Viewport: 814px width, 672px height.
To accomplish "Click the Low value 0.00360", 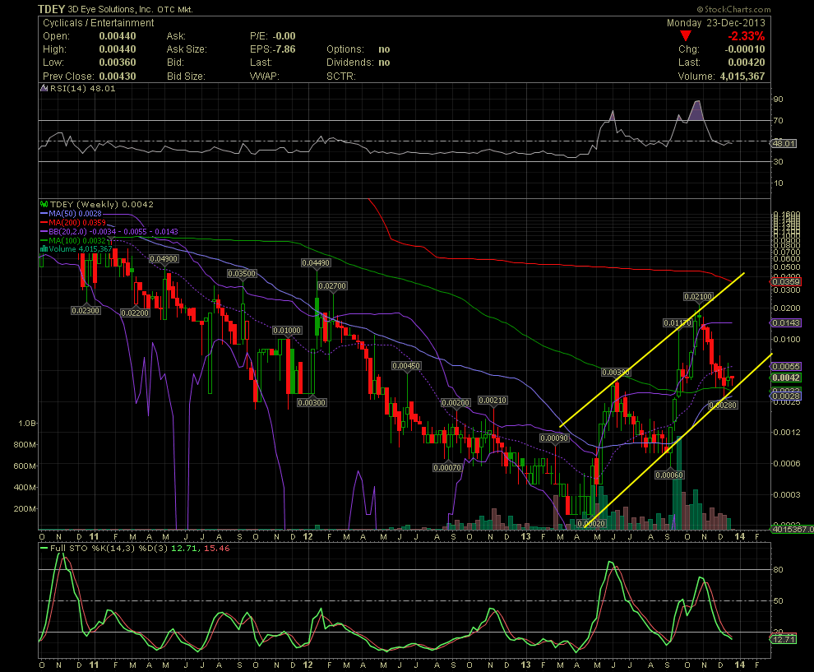I will (118, 63).
